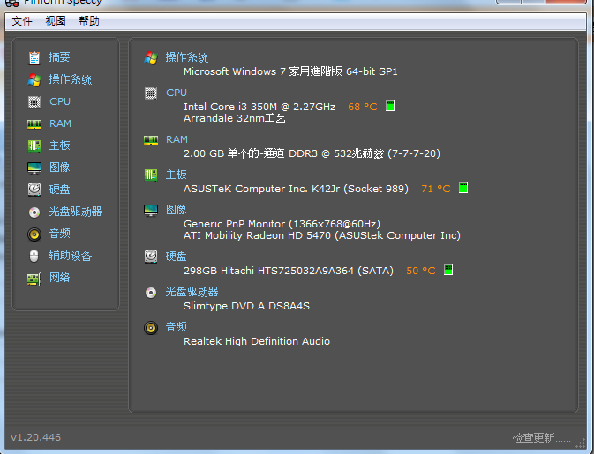Click the ATI Mobility Radeon HD 5470 text
Screen dimensions: 594x454
[x=322, y=235]
